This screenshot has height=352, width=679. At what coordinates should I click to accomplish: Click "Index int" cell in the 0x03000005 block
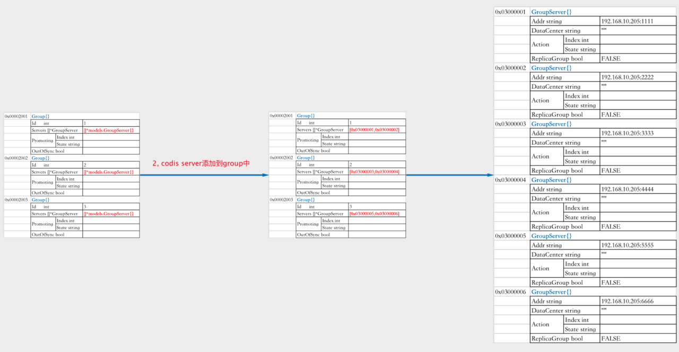[x=581, y=264]
